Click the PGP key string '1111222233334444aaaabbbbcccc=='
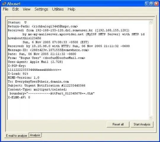The image size is (160, 142). coord(35,70)
